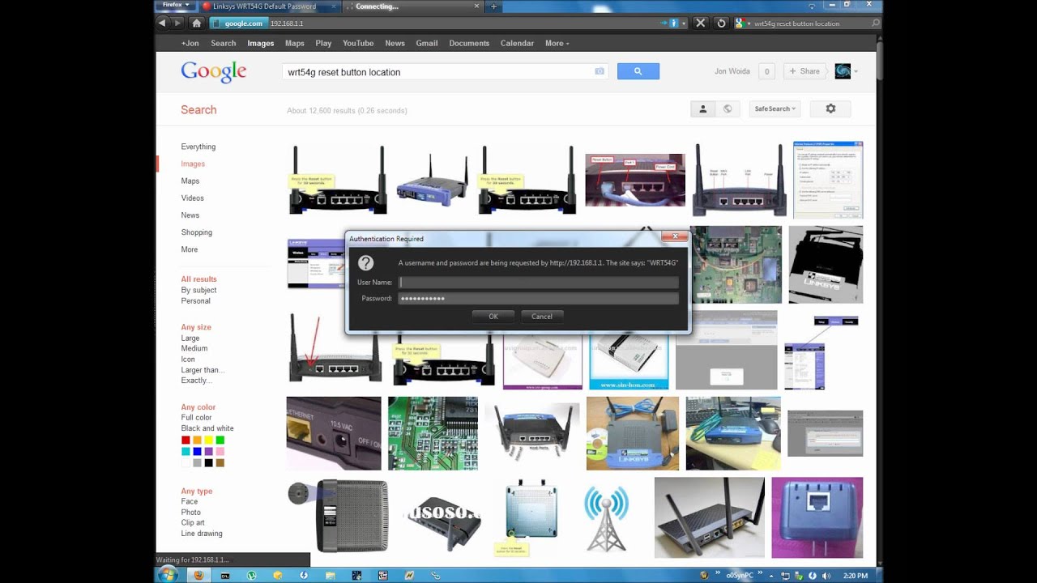Click the Firefox URL address field
This screenshot has height=583, width=1037.
point(462,23)
